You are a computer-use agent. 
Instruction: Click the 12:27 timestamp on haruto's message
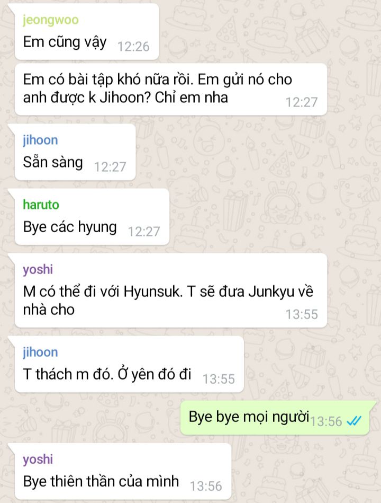[x=144, y=232]
